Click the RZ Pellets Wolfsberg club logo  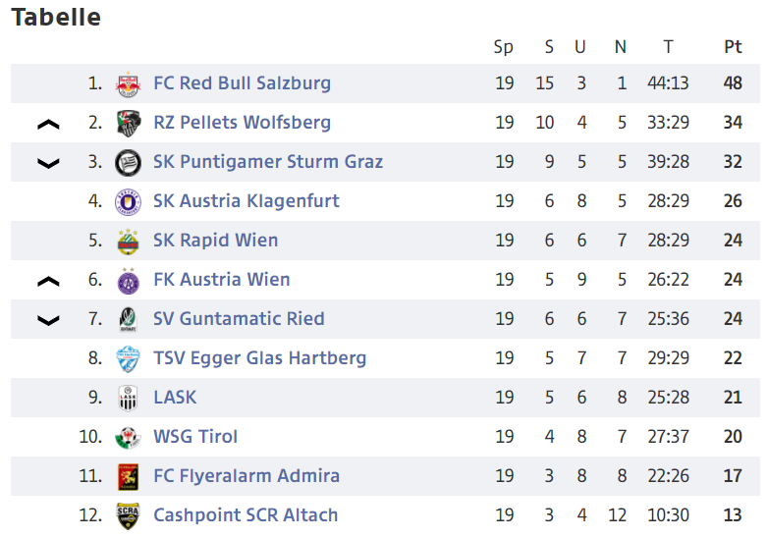pyautogui.click(x=128, y=123)
